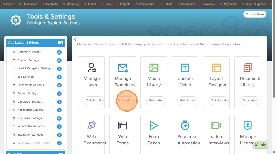Click Get started under Manage Users
The image size is (276, 154).
click(94, 101)
